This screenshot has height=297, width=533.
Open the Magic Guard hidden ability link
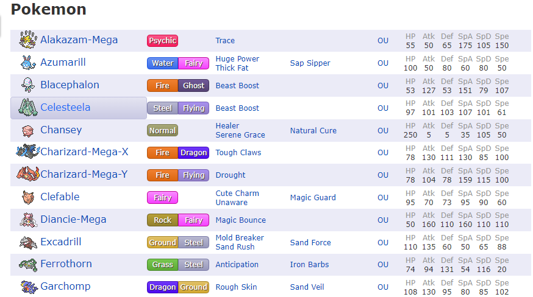click(x=313, y=198)
